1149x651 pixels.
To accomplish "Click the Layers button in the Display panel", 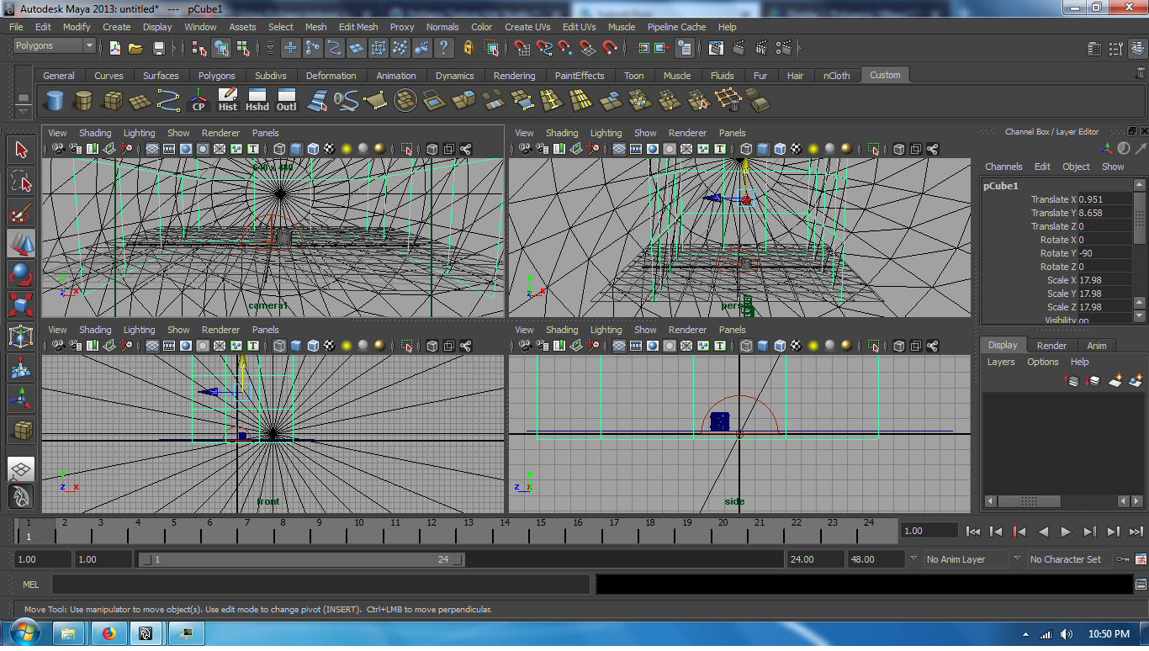I will point(1001,362).
